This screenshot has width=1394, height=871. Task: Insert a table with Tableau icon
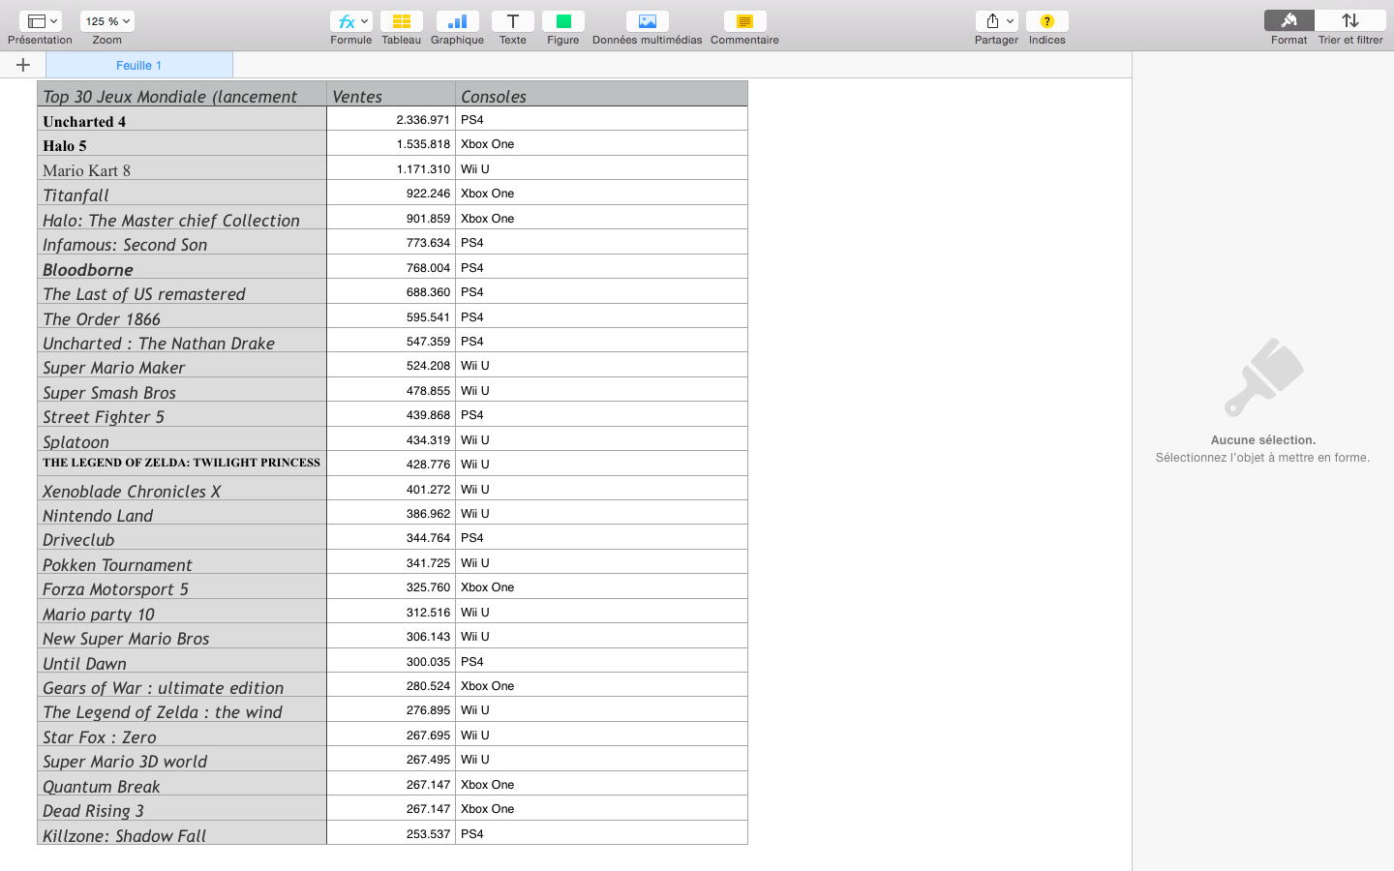coord(401,21)
